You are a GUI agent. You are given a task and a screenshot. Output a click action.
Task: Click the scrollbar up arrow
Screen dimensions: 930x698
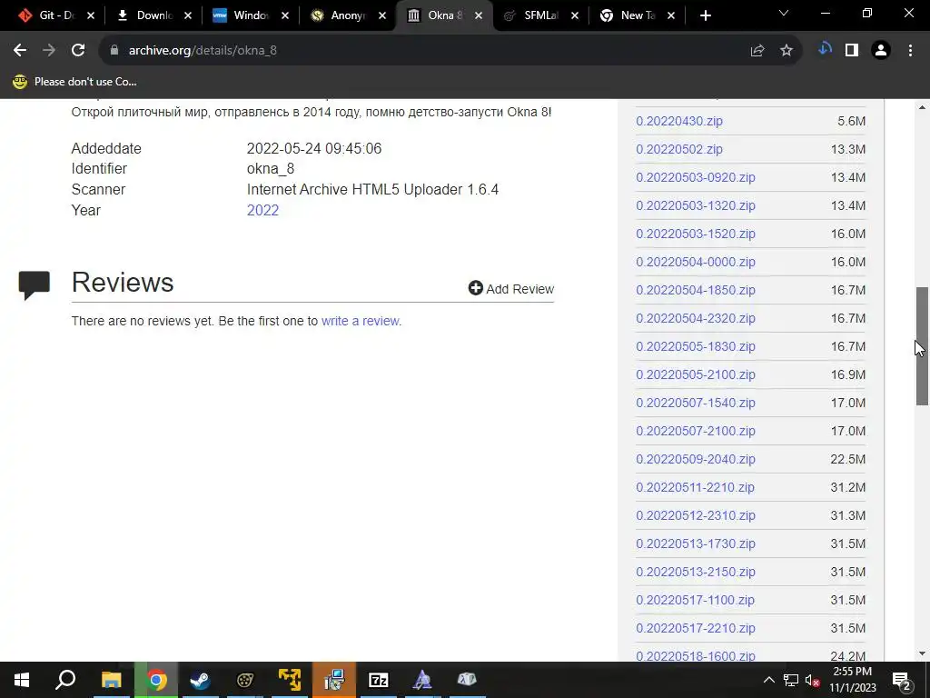pyautogui.click(x=922, y=107)
